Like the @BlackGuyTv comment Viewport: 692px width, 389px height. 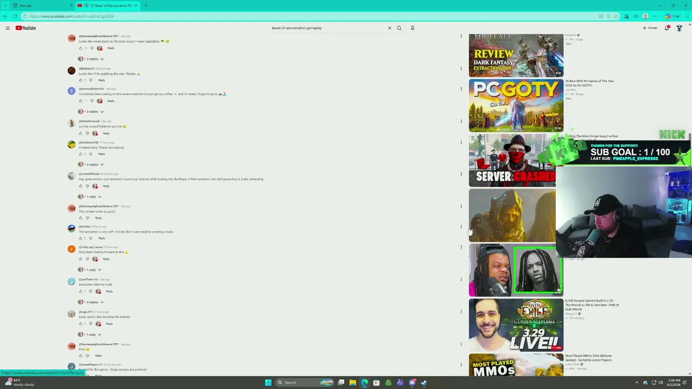tap(81, 80)
